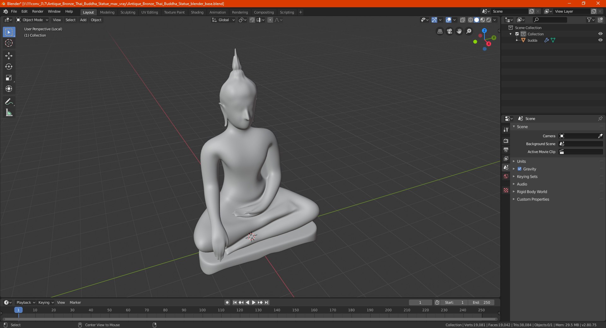
Task: Click the zoom view magnifier icon
Action: click(469, 31)
